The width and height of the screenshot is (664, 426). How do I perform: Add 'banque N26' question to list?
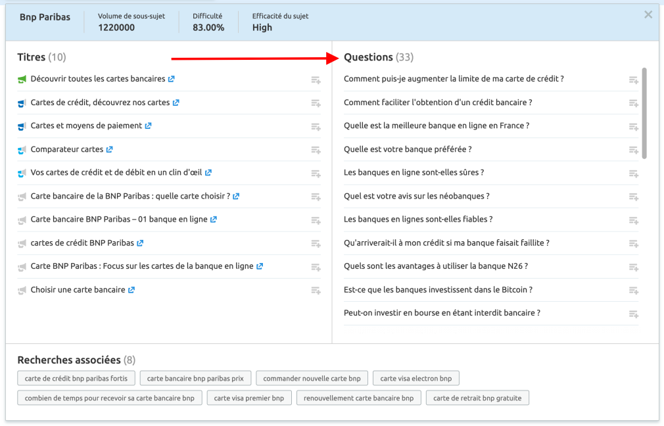point(634,268)
